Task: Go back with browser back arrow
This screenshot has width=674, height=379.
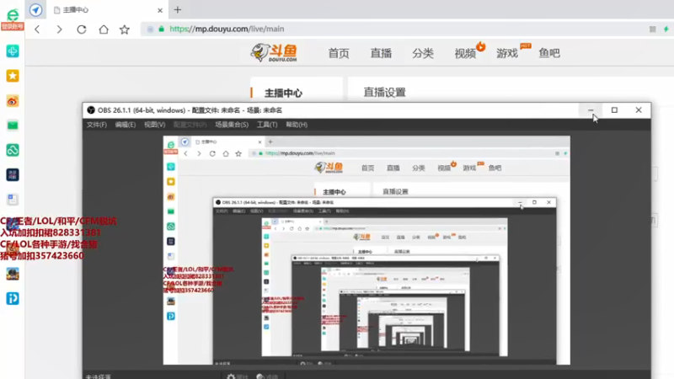Action: pos(37,29)
